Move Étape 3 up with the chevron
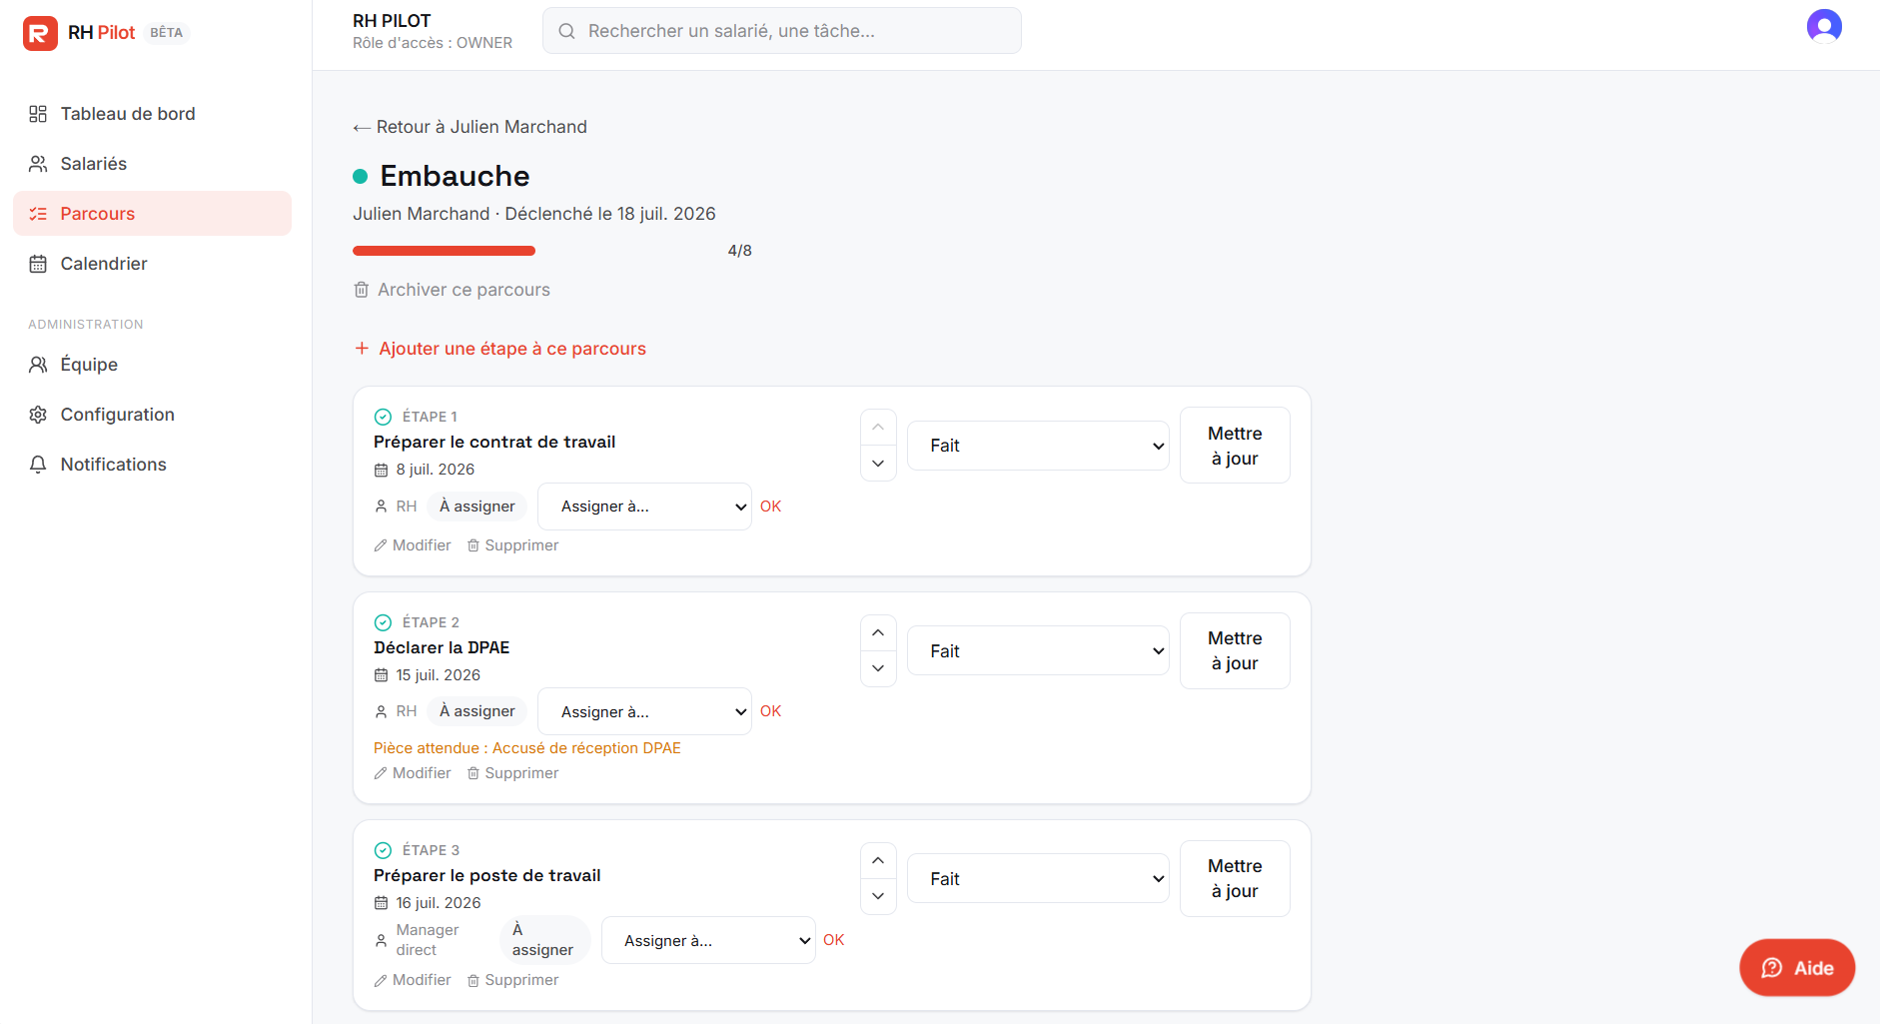This screenshot has height=1024, width=1880. pos(878,860)
